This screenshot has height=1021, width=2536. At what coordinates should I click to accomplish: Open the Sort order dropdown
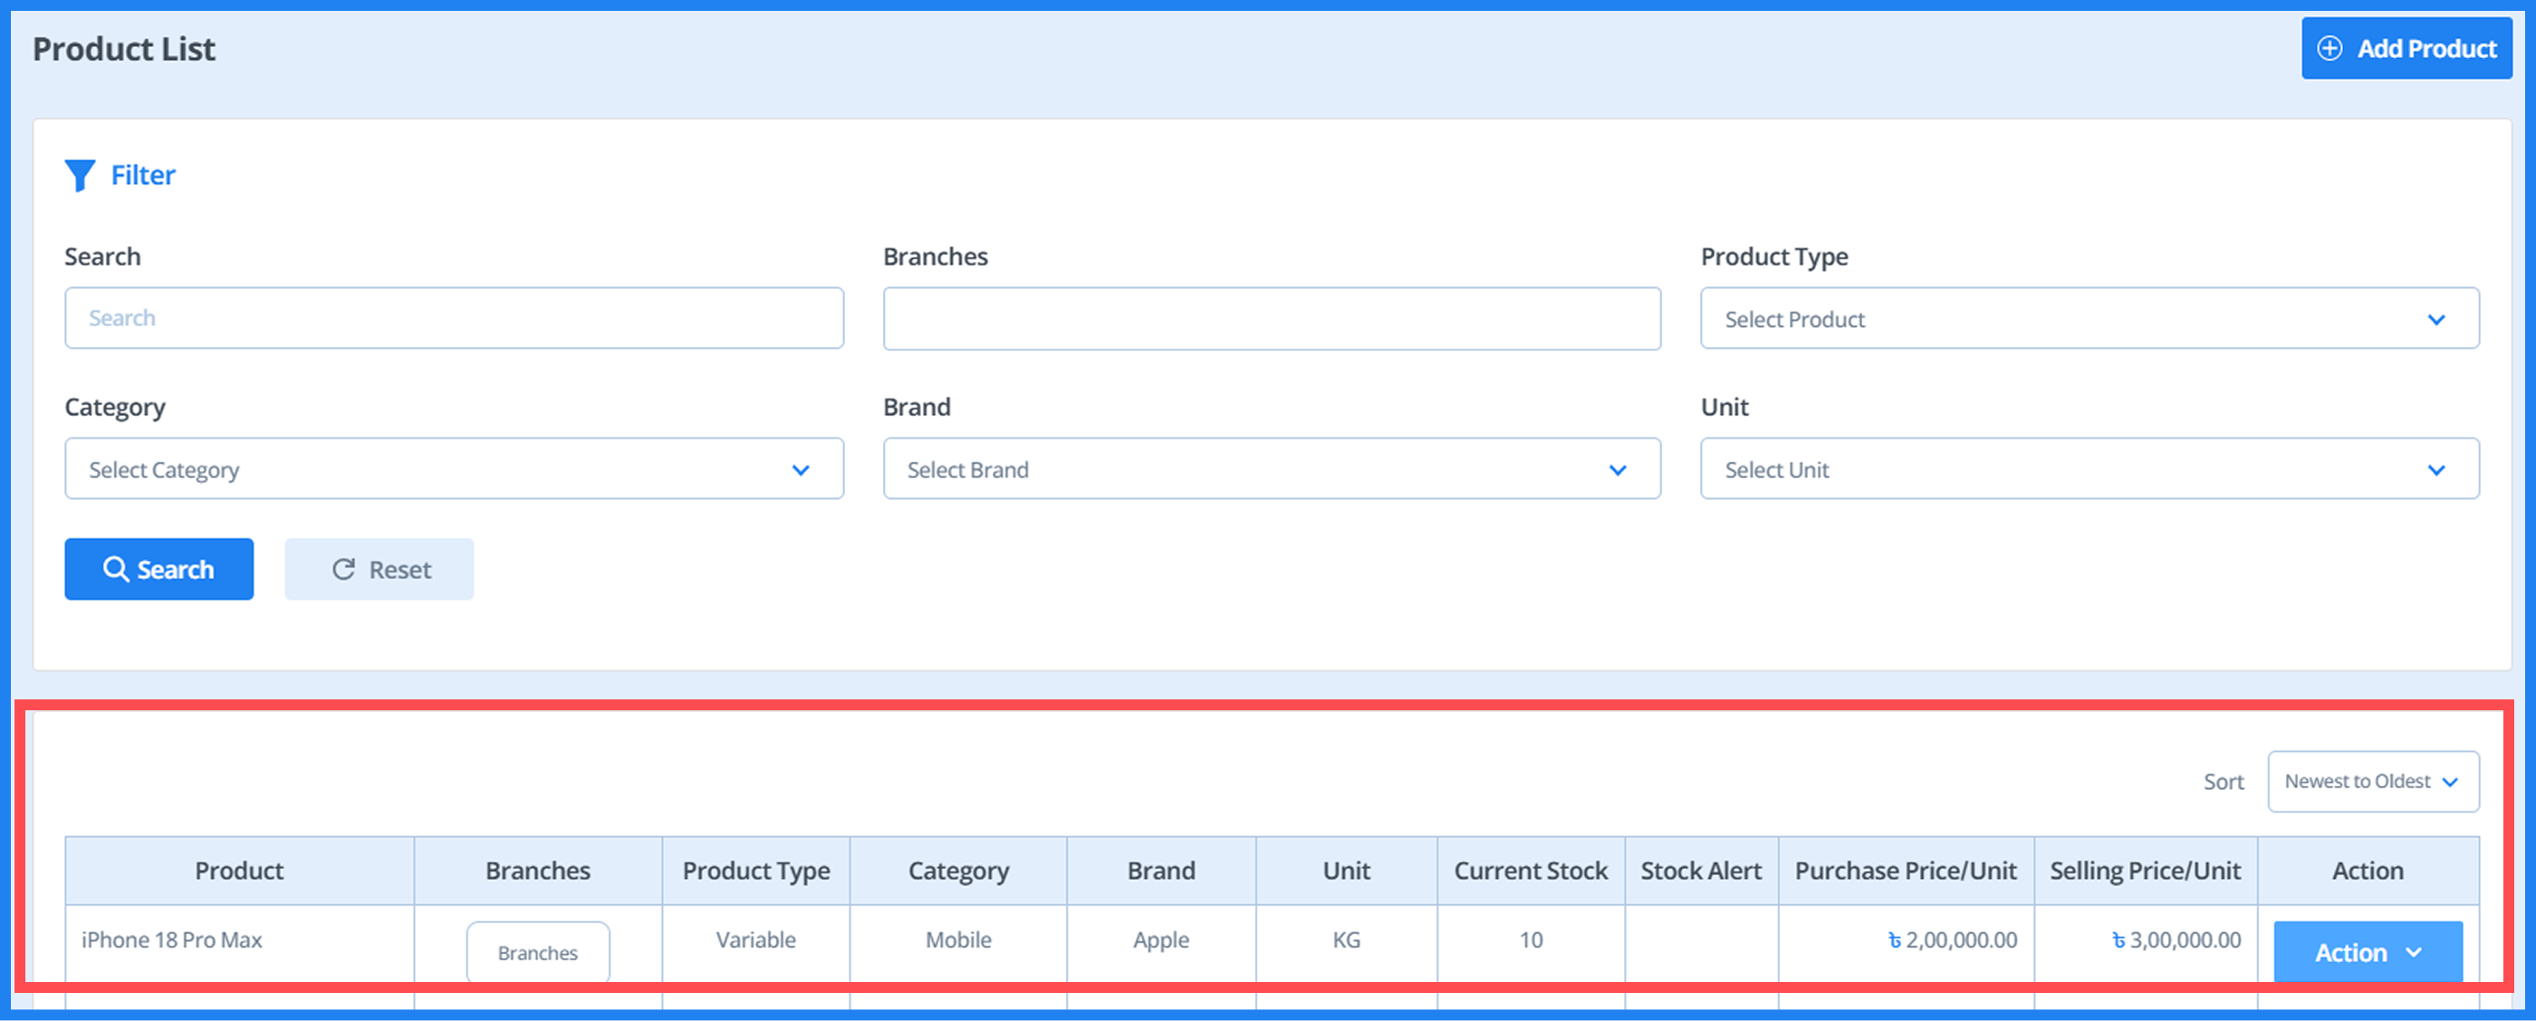click(x=2371, y=782)
